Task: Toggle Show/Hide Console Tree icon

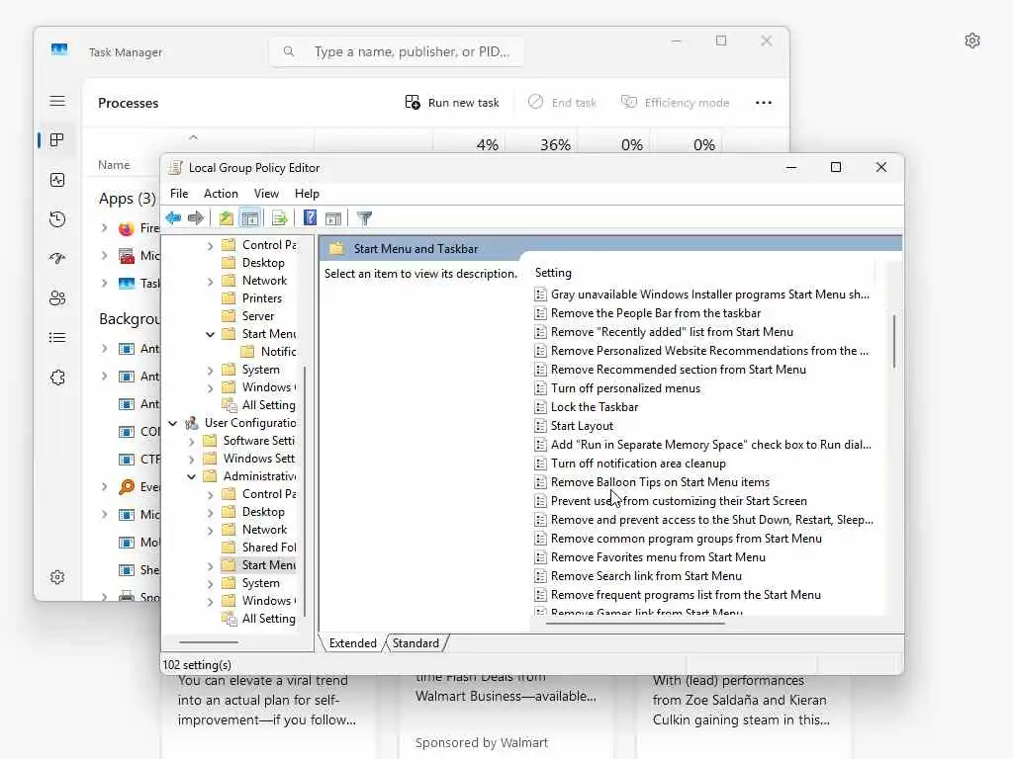Action: click(250, 218)
